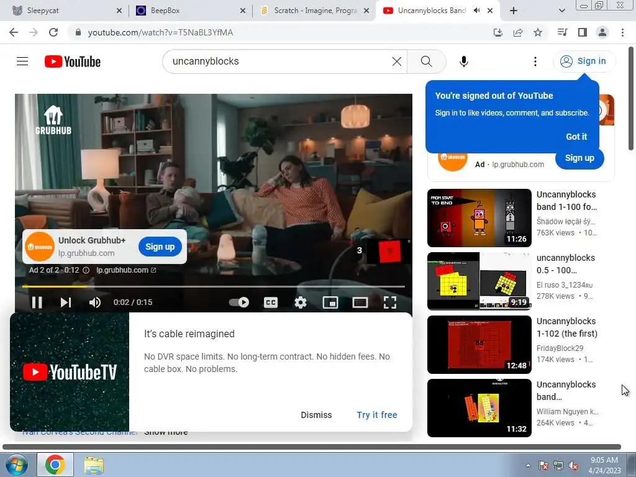
Task: Share this page icon
Action: pos(517,32)
